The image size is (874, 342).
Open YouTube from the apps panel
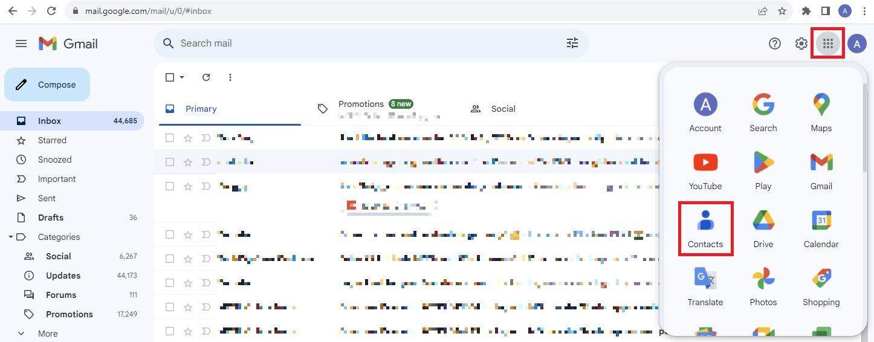pyautogui.click(x=705, y=170)
